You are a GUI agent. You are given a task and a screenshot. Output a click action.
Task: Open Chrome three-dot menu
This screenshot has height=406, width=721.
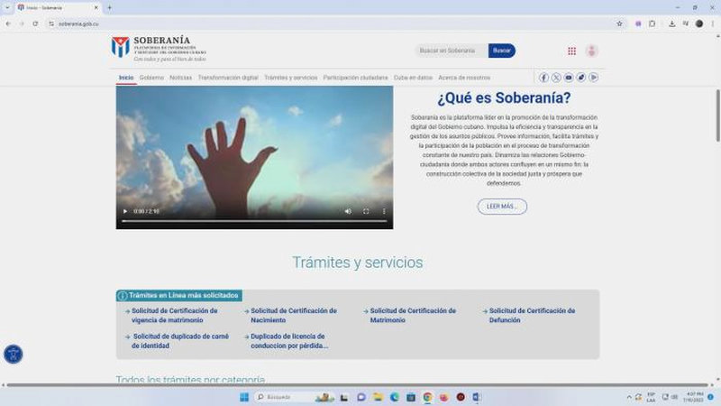click(x=713, y=23)
